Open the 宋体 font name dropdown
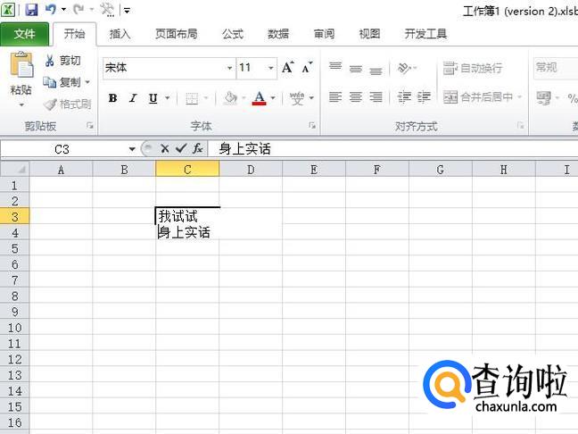 coord(229,68)
